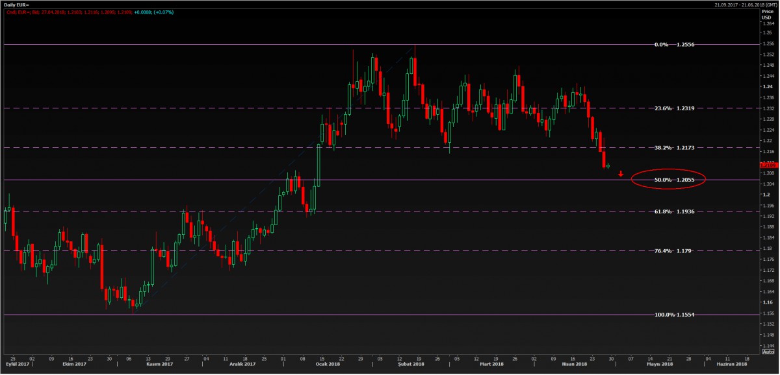Click the Price USD axis header
The height and width of the screenshot is (375, 780).
click(x=767, y=14)
